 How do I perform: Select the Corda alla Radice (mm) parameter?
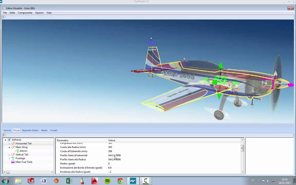[73, 147]
